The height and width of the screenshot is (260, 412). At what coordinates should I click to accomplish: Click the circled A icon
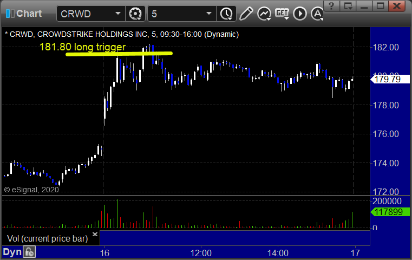coord(317,14)
